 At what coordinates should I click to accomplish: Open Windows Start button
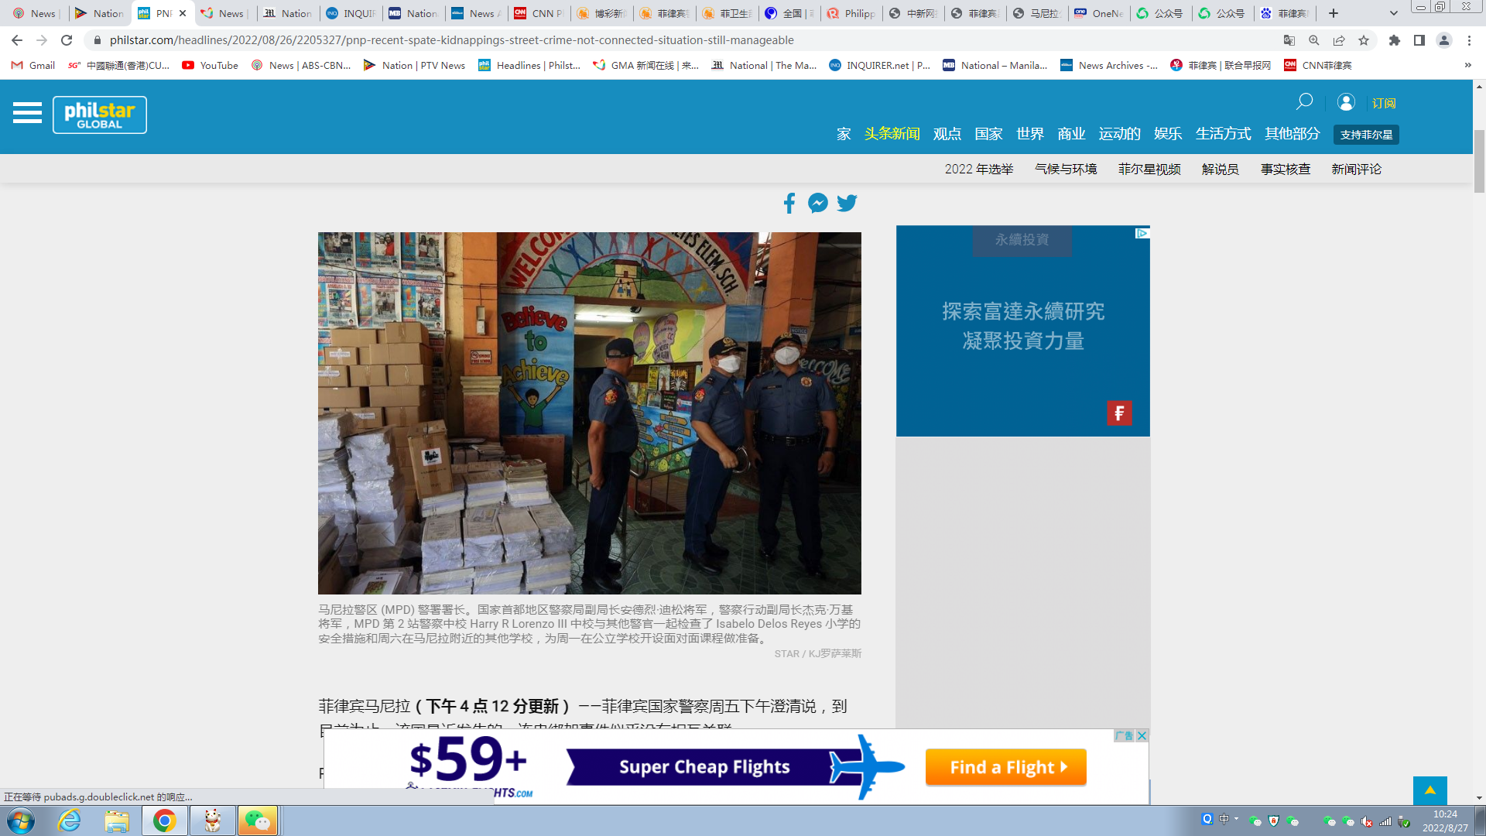point(21,821)
